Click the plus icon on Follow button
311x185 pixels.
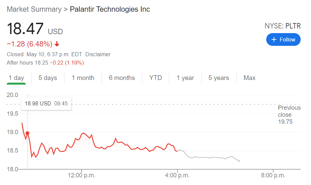point(274,39)
